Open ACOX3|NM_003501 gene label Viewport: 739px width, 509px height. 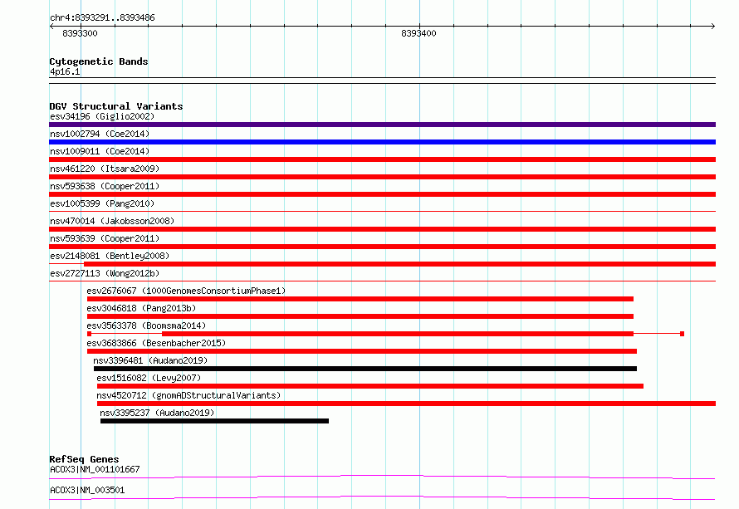(87, 490)
